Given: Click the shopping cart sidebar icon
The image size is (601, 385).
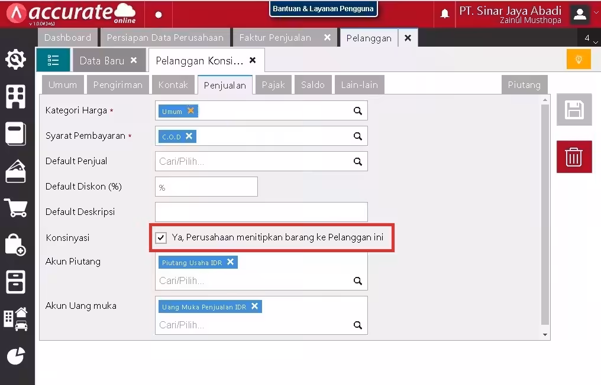Looking at the screenshot, I should click(x=16, y=207).
